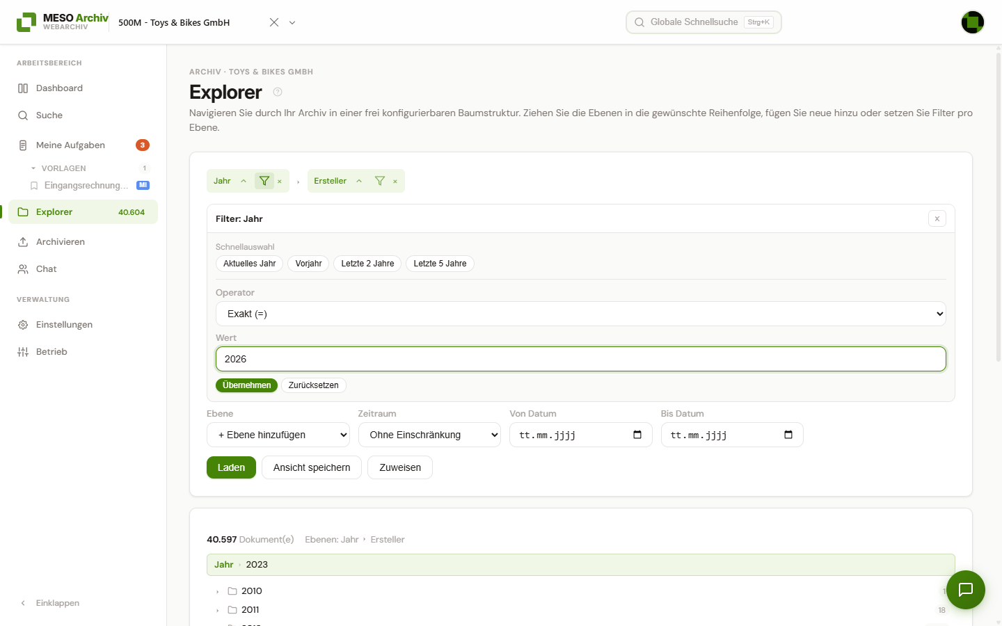
Task: Select the Aktuelles Jahr quick filter
Action: tap(250, 264)
